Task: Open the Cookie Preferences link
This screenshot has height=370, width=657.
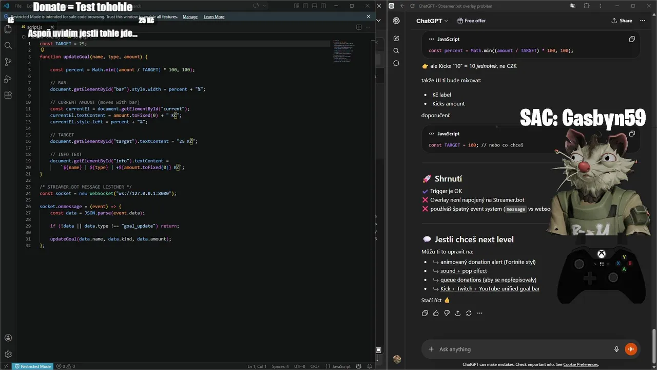Action: pos(581,364)
